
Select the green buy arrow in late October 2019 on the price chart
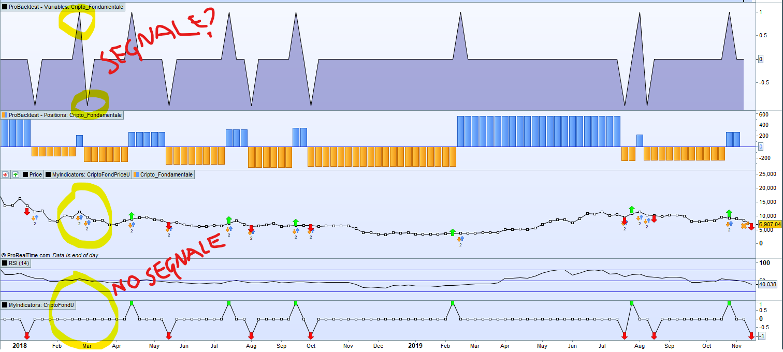point(729,214)
